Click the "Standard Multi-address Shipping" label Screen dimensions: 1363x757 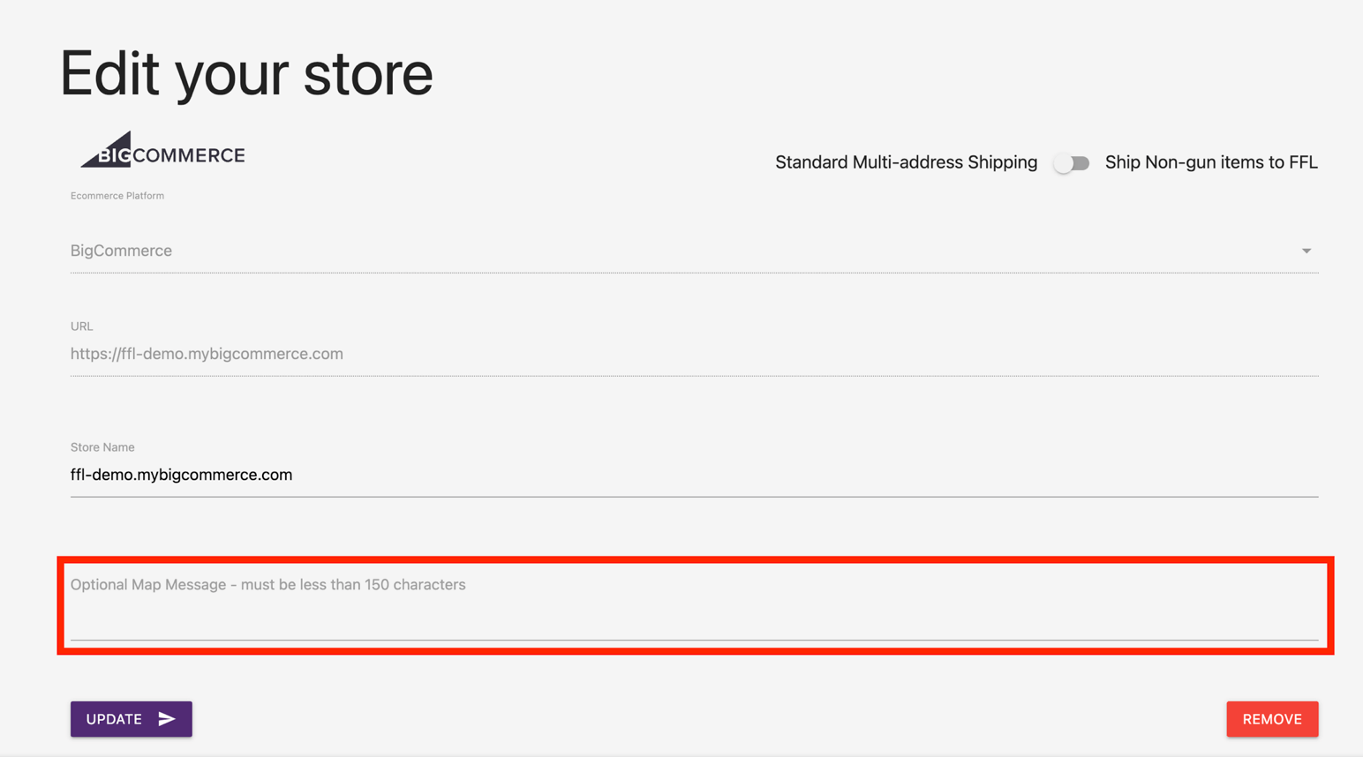point(906,162)
